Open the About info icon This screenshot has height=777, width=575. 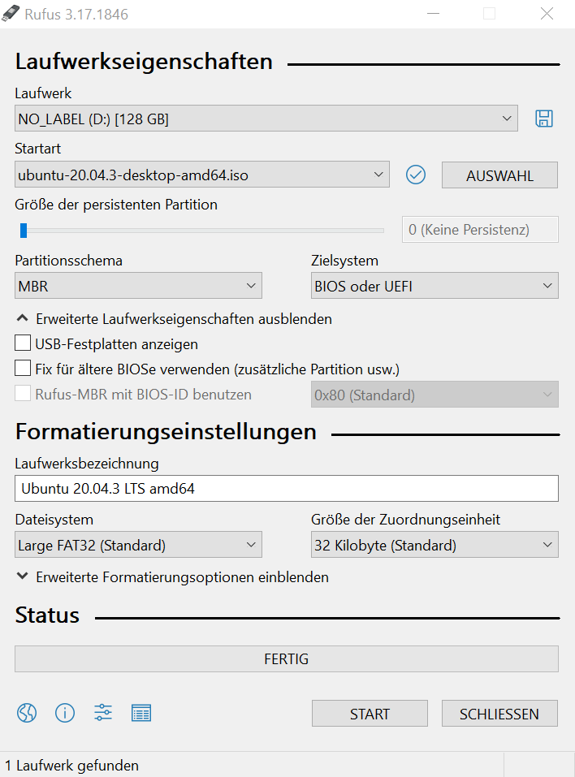tap(65, 713)
